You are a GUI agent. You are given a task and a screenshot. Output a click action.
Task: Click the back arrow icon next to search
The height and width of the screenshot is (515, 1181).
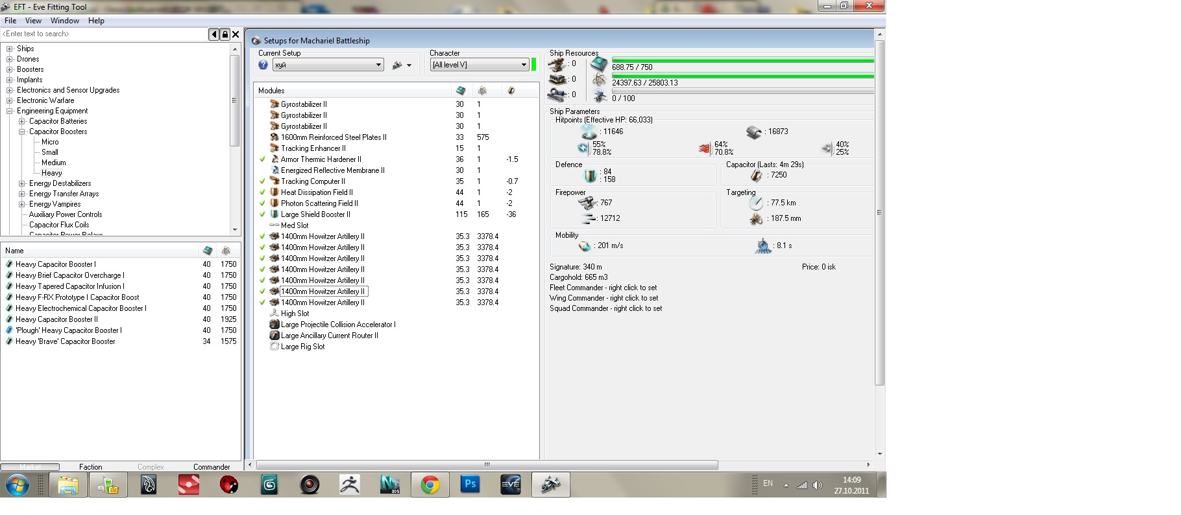coord(213,34)
